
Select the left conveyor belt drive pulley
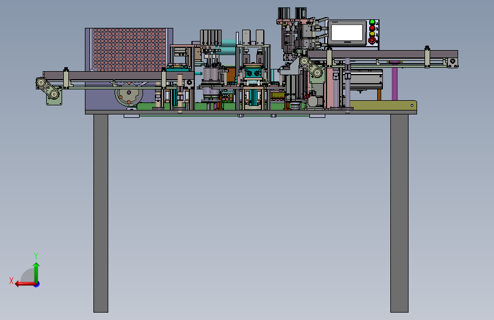(41, 83)
